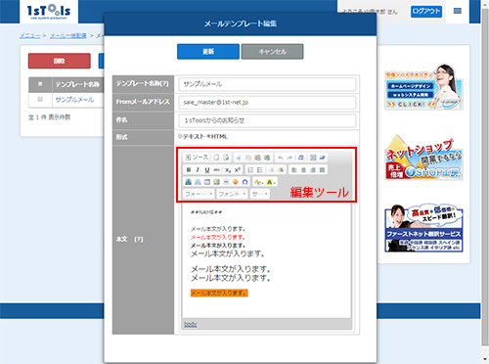Apply Superscript formatting
The height and width of the screenshot is (364, 489).
click(238, 170)
